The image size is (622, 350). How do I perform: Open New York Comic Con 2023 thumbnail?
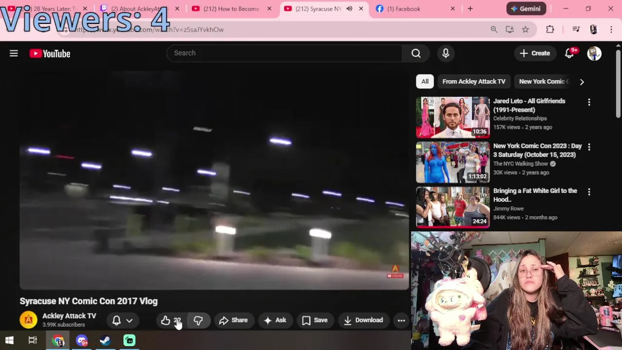453,162
